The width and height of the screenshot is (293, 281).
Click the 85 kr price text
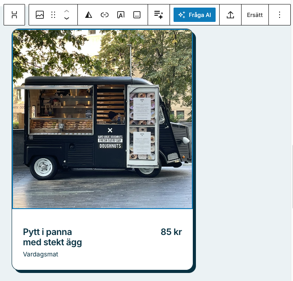[171, 232]
